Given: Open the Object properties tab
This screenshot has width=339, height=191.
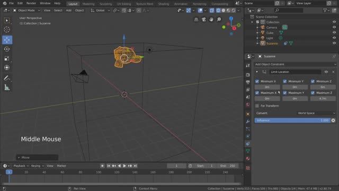Looking at the screenshot, I should coord(248,114).
